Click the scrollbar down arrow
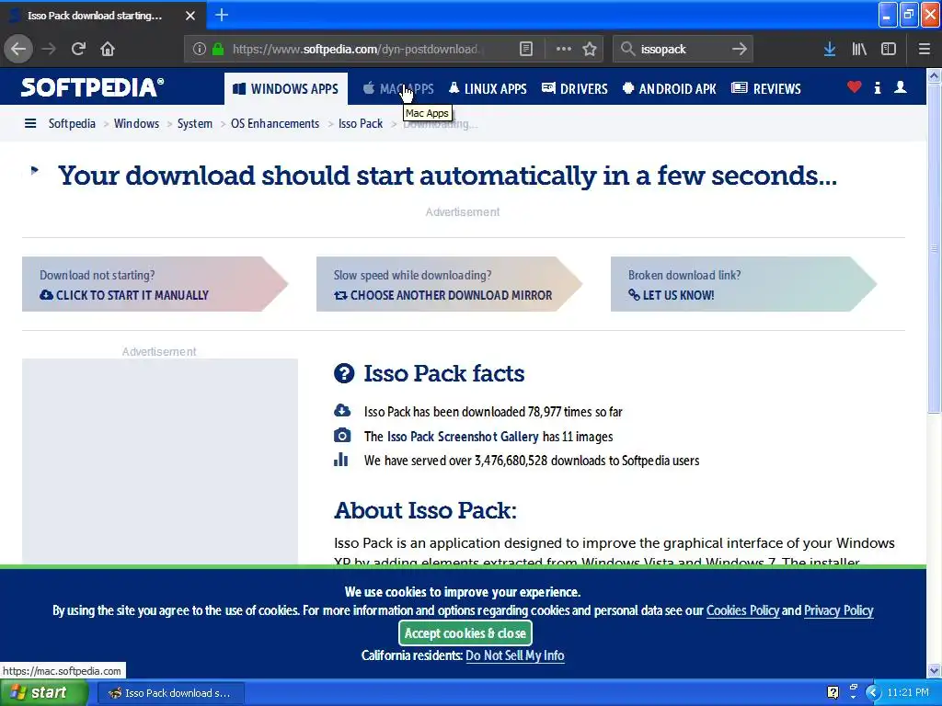Image resolution: width=942 pixels, height=706 pixels. tap(935, 670)
